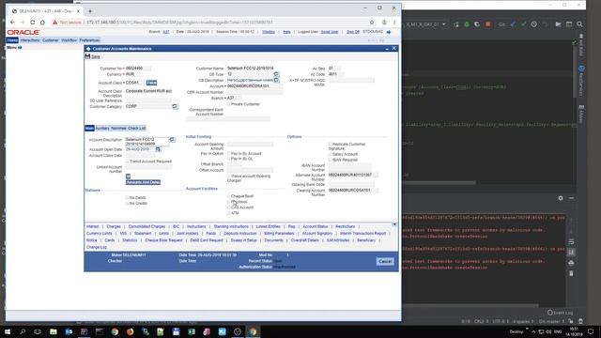
Task: Tick Replicate Customer Signature checkbox
Action: 330,144
